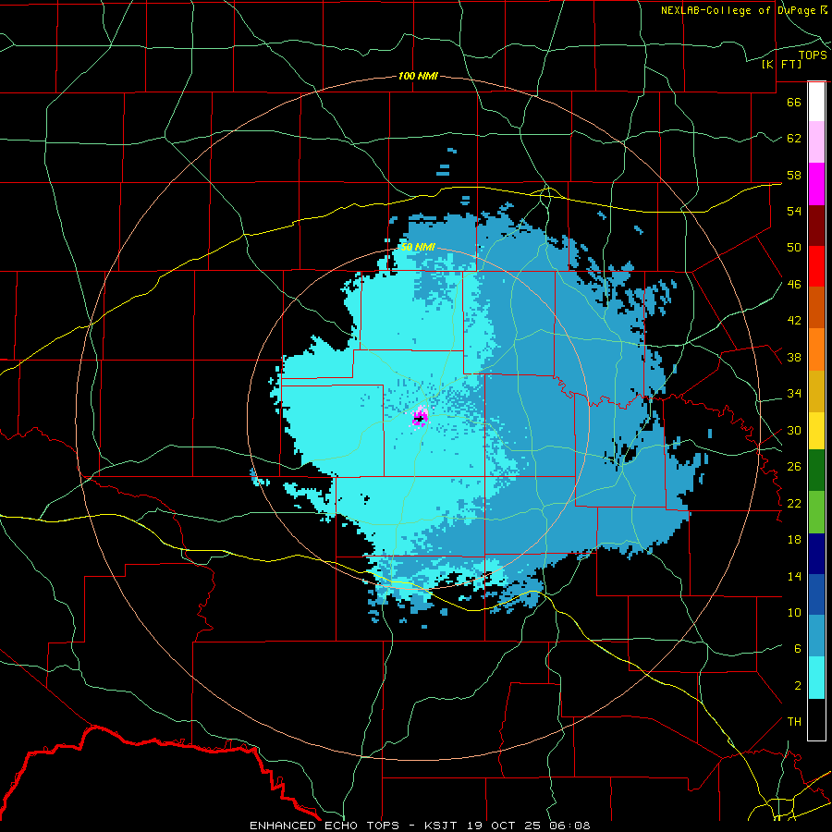Click the white swatch at top of the tops scale
832x832 pixels.
point(816,102)
